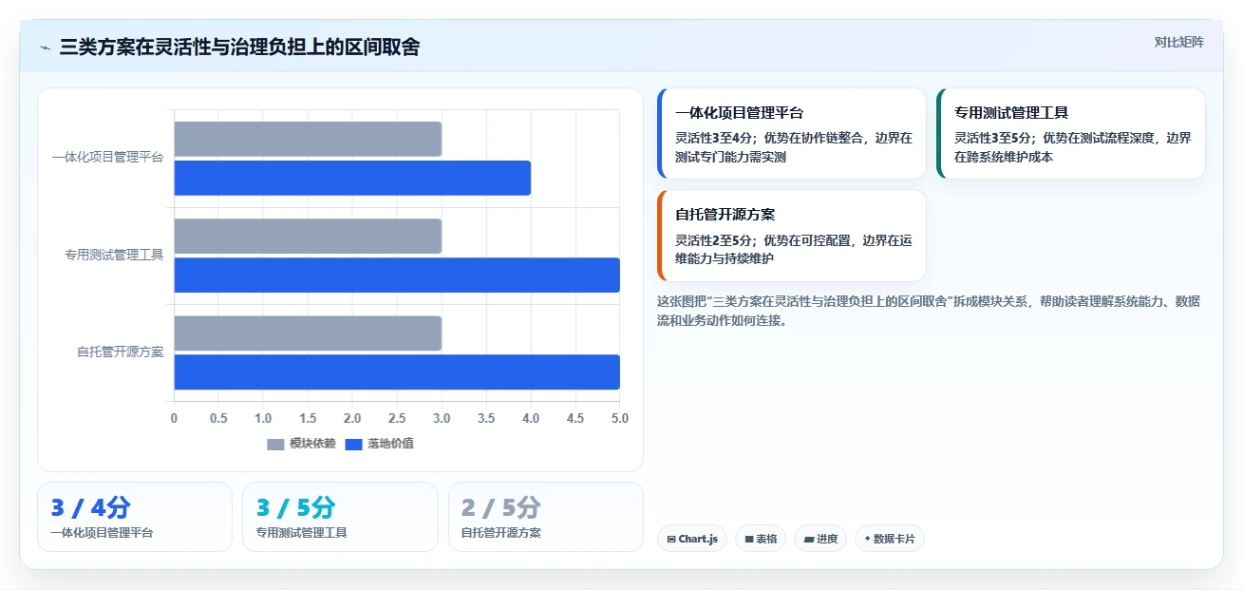The image size is (1243, 590).
Task: Click the chart title 三类方案在灵活性与治理负担上的区间取舍
Action: 240,47
